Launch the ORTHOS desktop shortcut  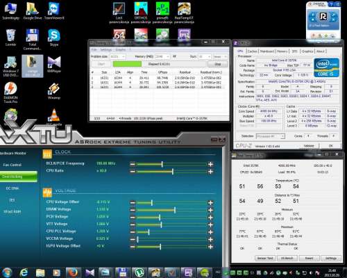141,13
